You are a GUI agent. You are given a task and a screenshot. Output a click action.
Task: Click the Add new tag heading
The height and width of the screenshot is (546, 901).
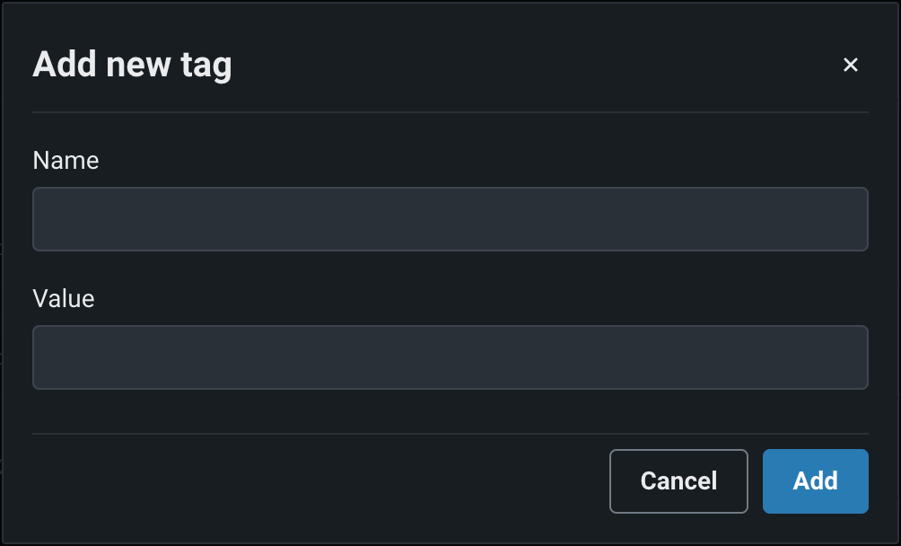click(132, 65)
